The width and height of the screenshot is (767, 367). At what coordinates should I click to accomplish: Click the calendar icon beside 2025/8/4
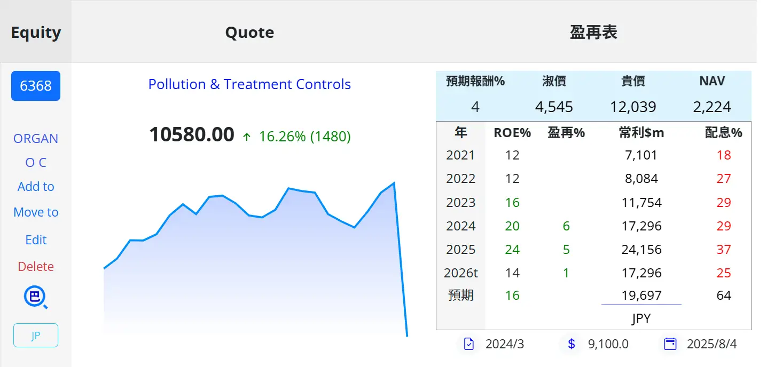point(670,344)
